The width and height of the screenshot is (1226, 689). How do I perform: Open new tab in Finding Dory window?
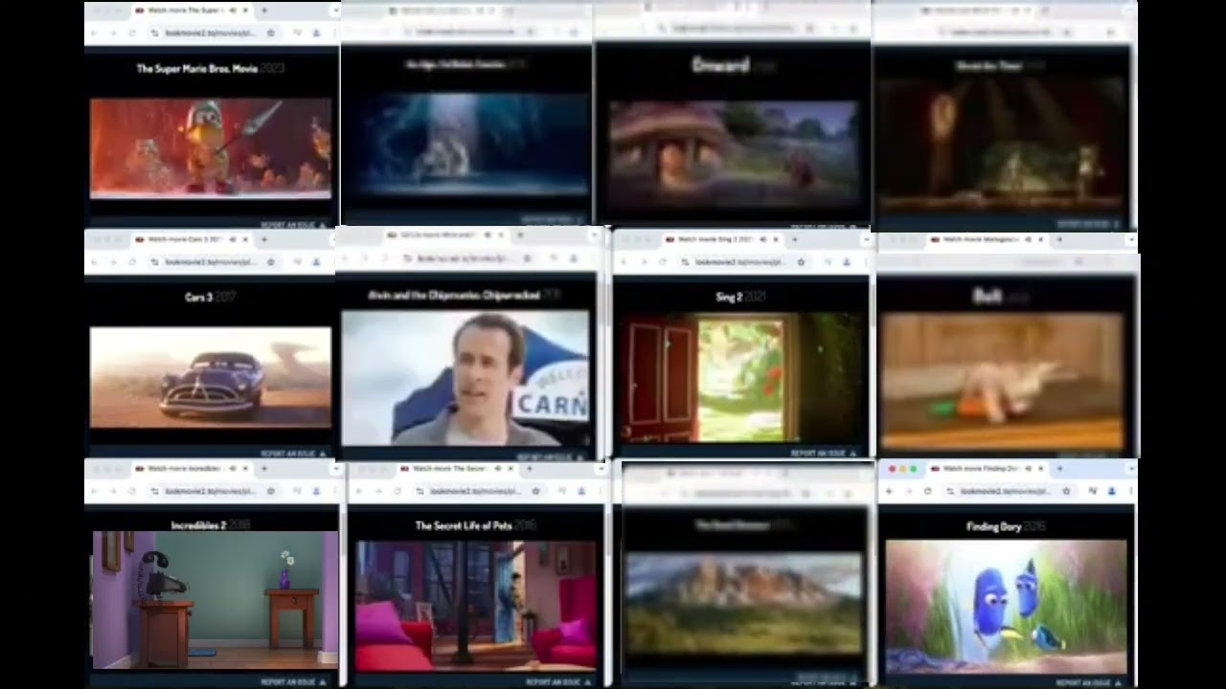(x=1059, y=469)
